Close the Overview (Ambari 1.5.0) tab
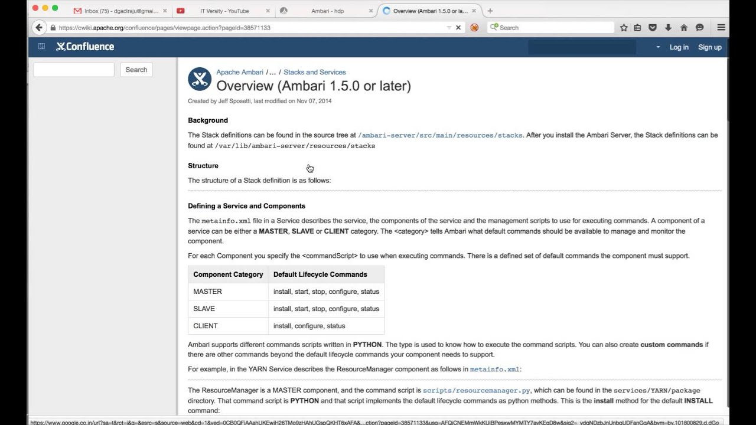Screen dimensions: 756x425 pos(475,11)
